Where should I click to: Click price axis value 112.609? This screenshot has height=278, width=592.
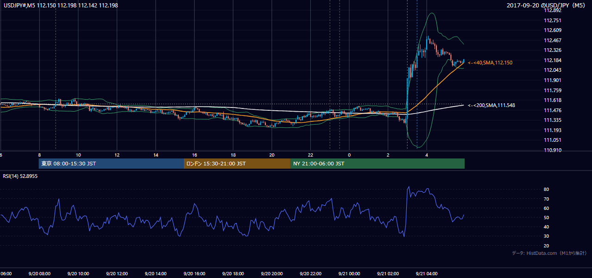[x=554, y=30]
